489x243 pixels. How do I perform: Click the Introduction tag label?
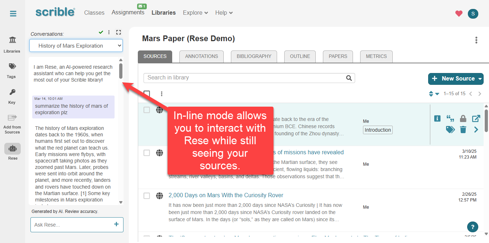pos(378,130)
